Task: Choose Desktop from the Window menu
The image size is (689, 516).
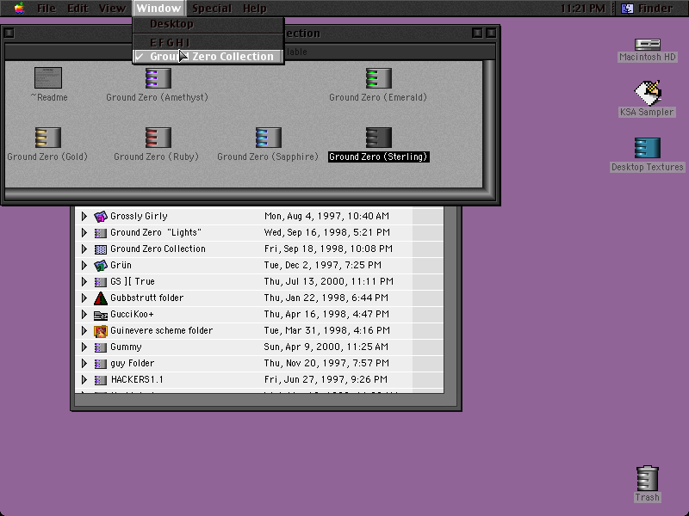Action: click(x=208, y=24)
